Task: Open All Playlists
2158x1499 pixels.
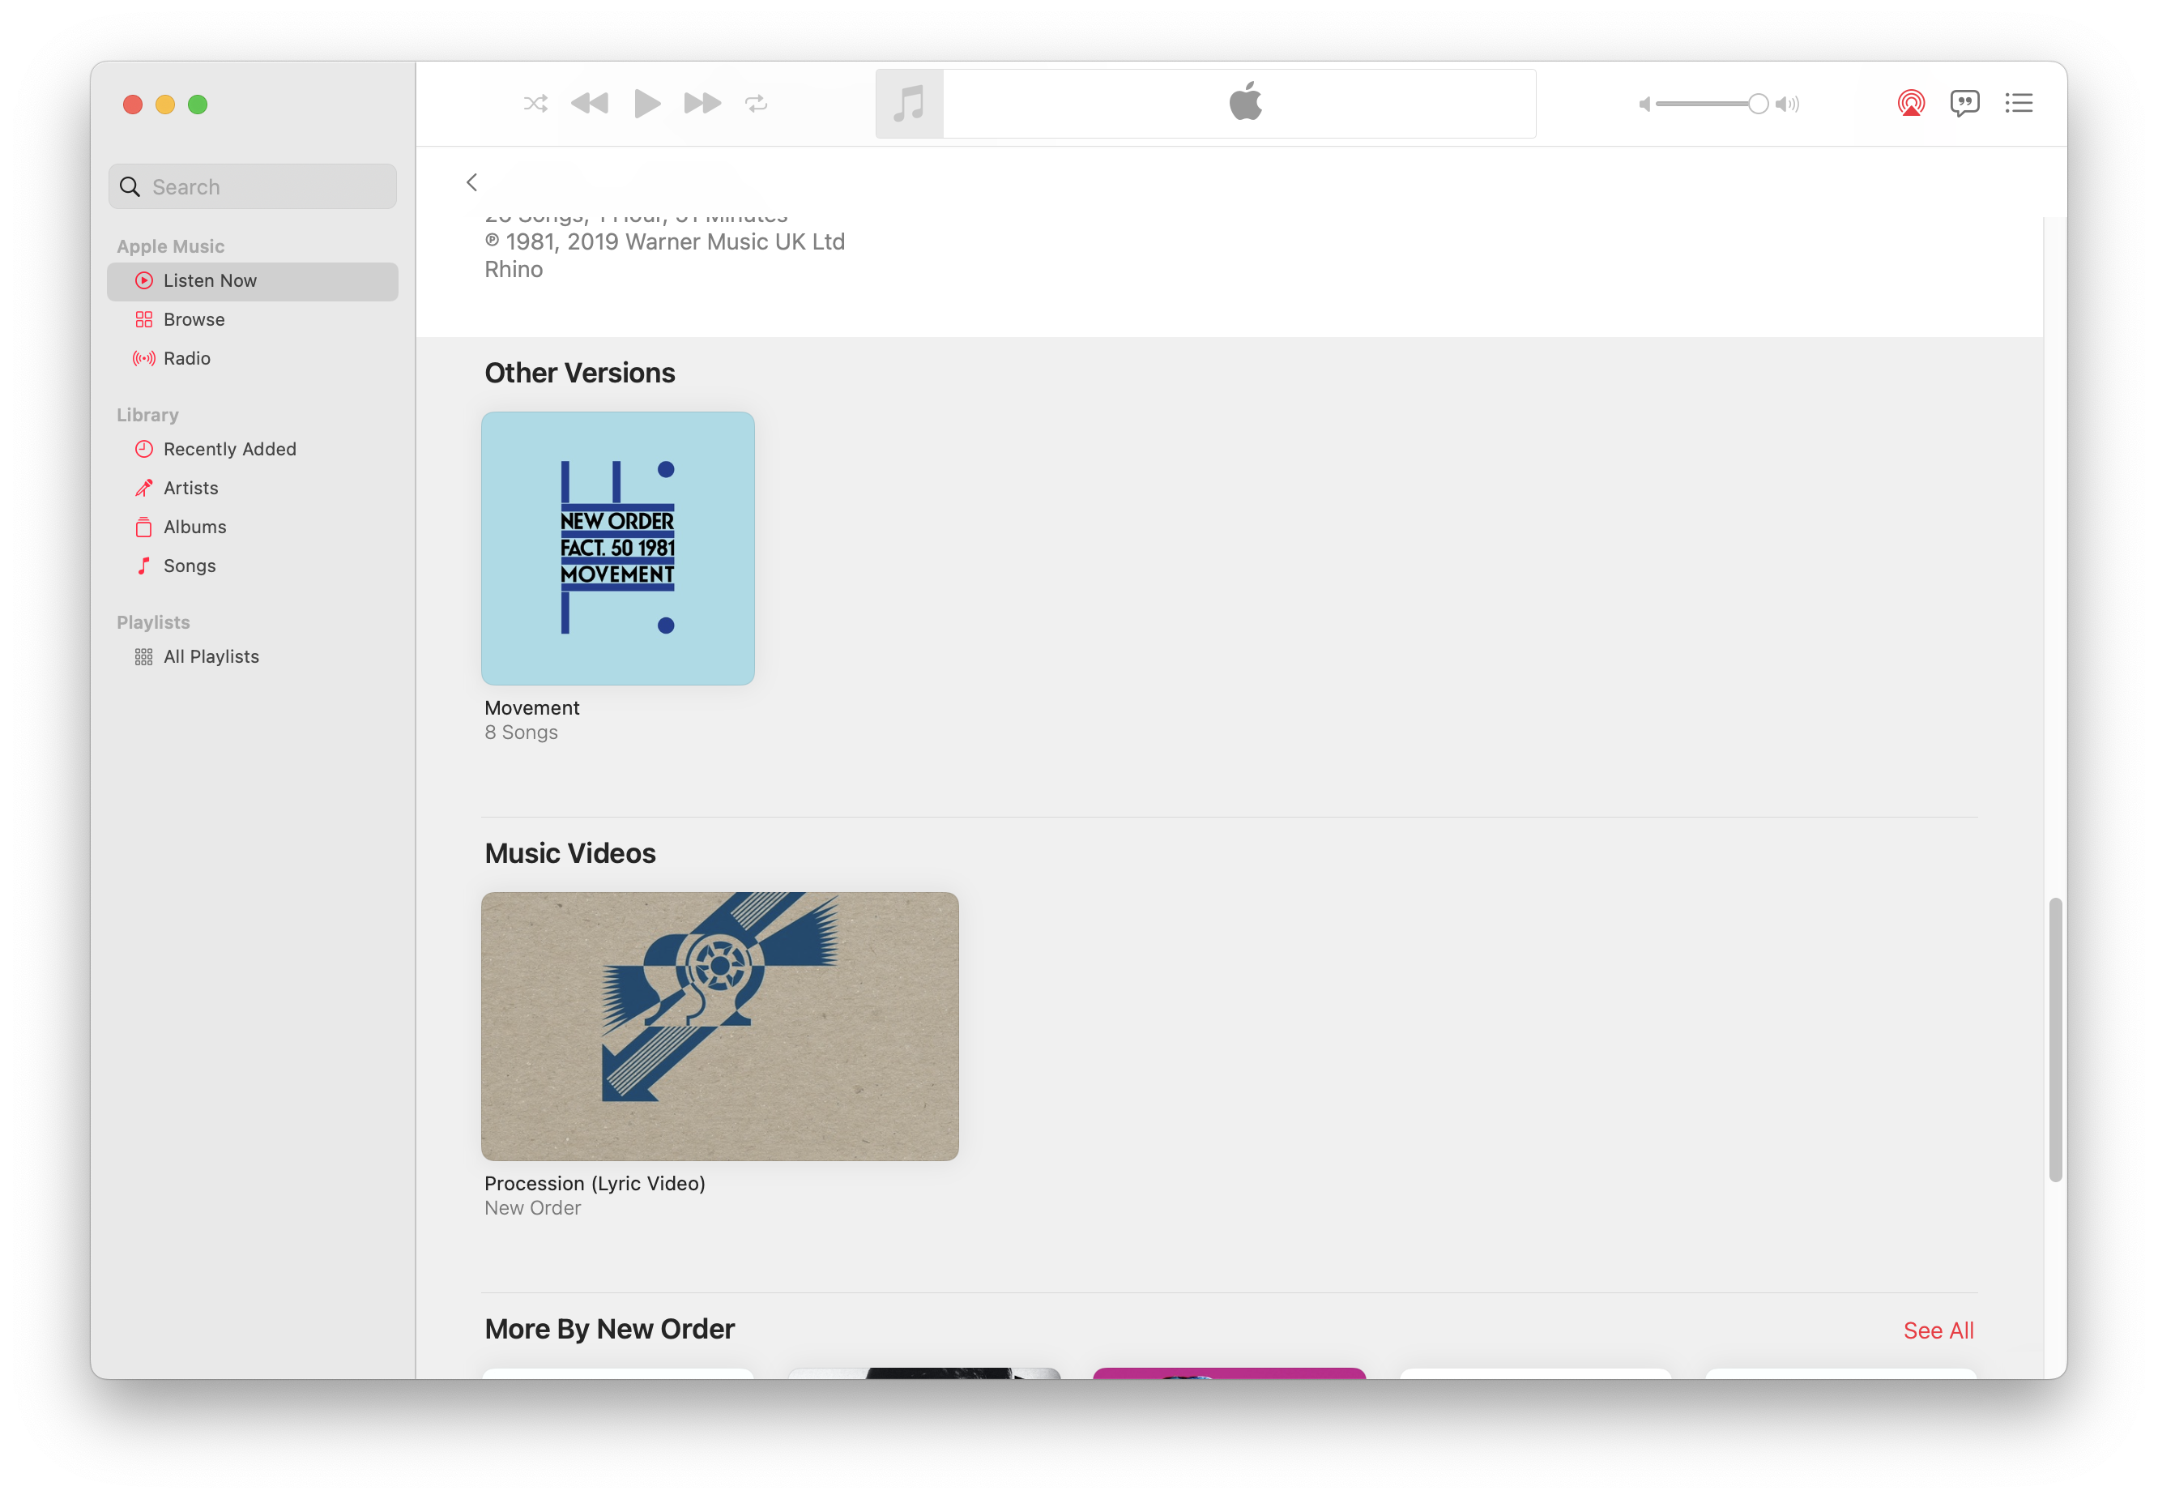Action: [x=253, y=656]
